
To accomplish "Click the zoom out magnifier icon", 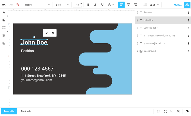I will coord(172,111).
